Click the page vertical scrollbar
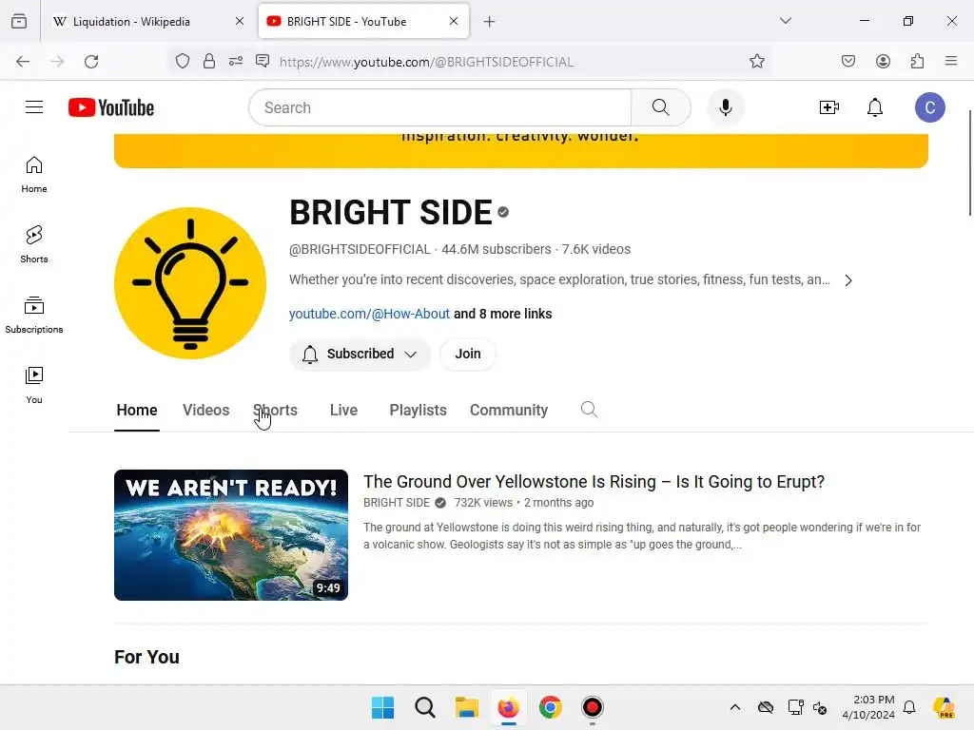 pos(969,163)
